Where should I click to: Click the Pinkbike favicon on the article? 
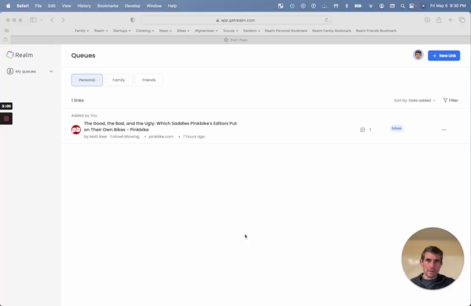coord(76,130)
